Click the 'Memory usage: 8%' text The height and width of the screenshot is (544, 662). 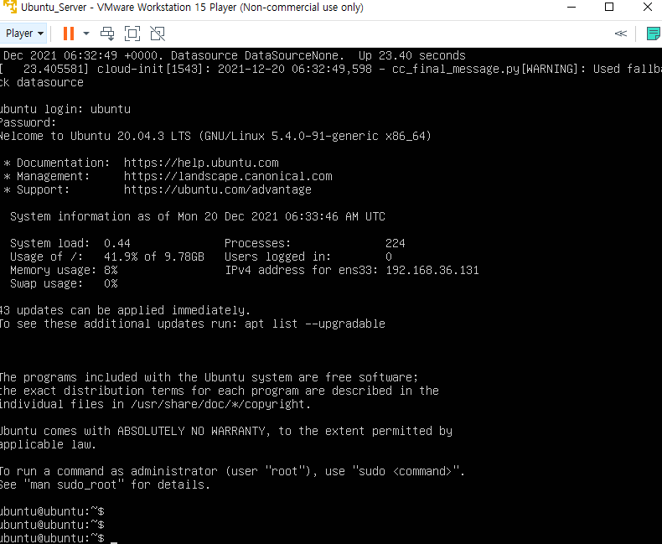point(64,270)
